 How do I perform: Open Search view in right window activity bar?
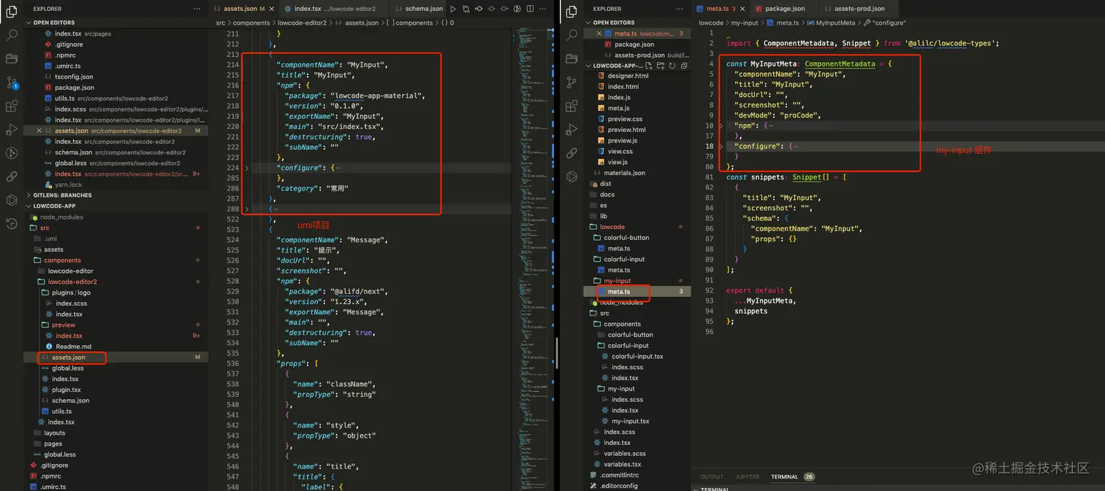pos(572,35)
